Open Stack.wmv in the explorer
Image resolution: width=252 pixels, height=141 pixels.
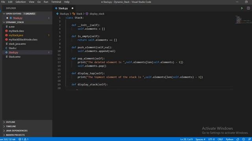[15, 56]
